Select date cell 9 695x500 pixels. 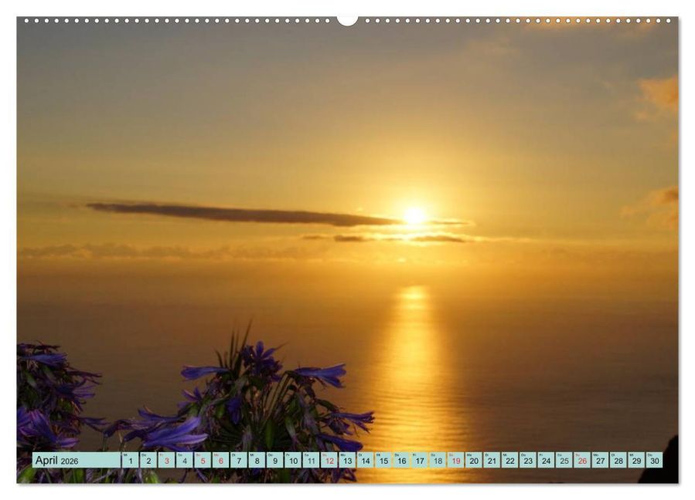point(275,460)
